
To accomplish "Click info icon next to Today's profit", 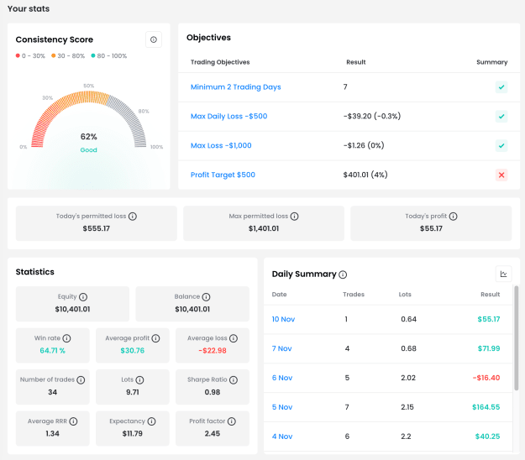I will coord(453,217).
